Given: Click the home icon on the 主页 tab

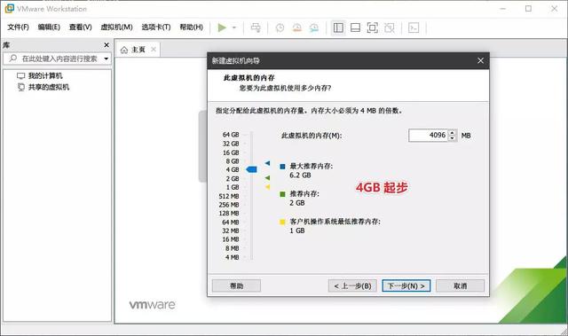Looking at the screenshot, I should 124,50.
